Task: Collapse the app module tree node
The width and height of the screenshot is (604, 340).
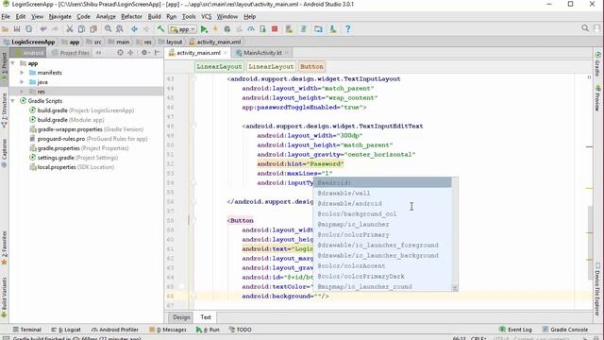Action: (x=12, y=63)
